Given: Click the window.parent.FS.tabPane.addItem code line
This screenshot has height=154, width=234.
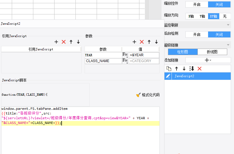Looking at the screenshot, I should pos(34,109).
